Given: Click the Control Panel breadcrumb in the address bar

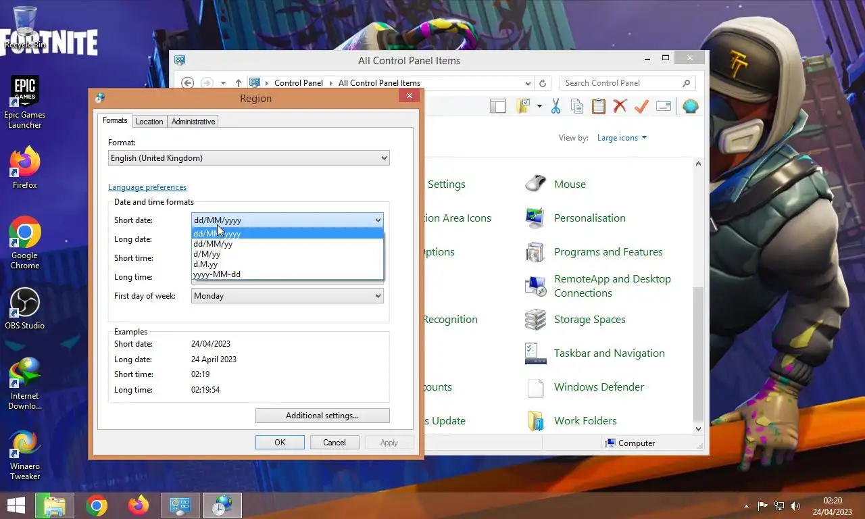Looking at the screenshot, I should pyautogui.click(x=299, y=83).
